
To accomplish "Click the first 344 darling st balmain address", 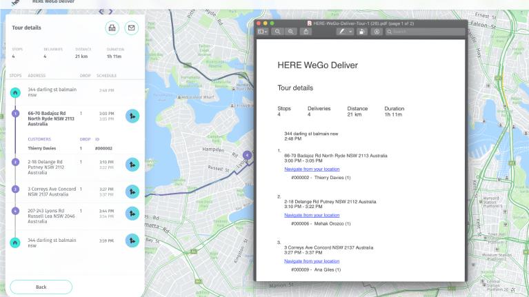I will [x=52, y=92].
